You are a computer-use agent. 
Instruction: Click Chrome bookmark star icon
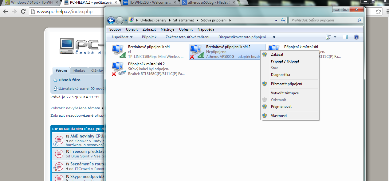[x=379, y=12]
